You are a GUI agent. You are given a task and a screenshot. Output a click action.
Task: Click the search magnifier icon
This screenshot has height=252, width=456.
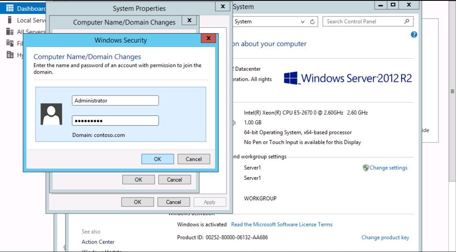407,22
